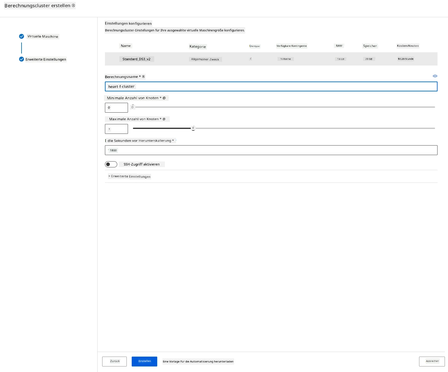448x372 pixels.
Task: Toggle the SSH-Zugriff aktivieren switch
Action: 111,164
